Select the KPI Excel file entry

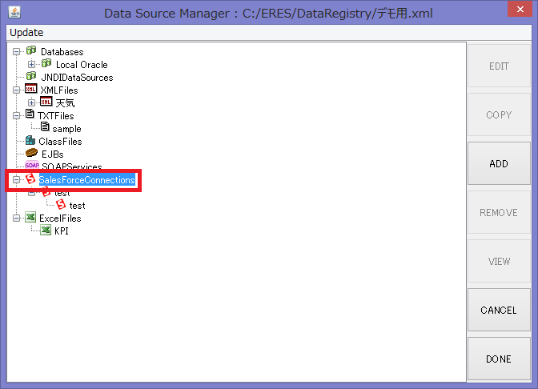click(x=62, y=231)
